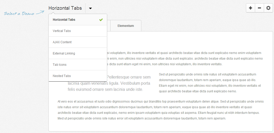Click the Horizontal Tabs heading title
This screenshot has height=133, width=274.
[x=65, y=8]
